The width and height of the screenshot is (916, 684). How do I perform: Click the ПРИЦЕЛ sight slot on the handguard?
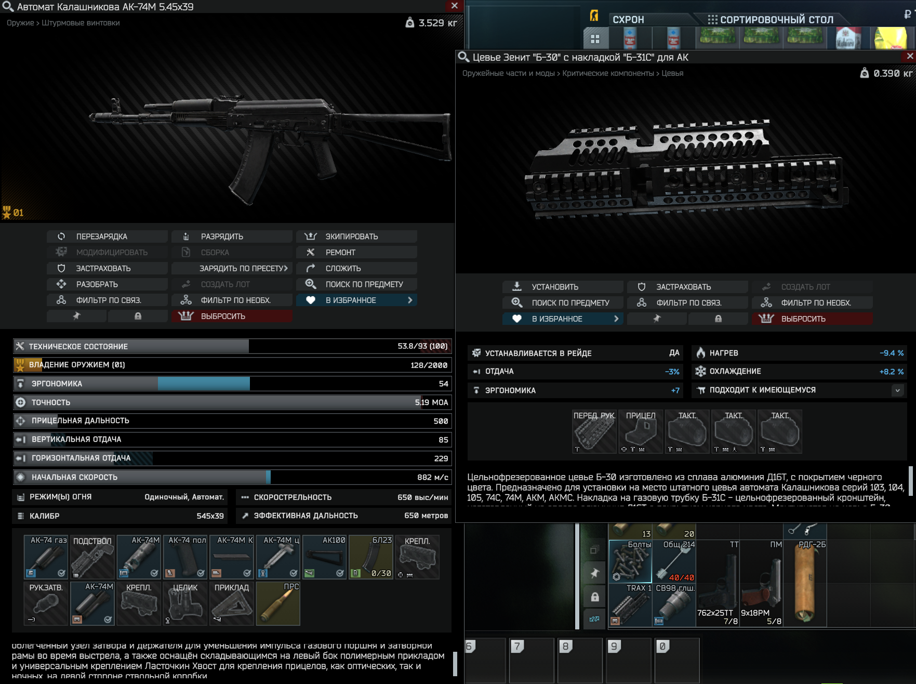coord(641,431)
